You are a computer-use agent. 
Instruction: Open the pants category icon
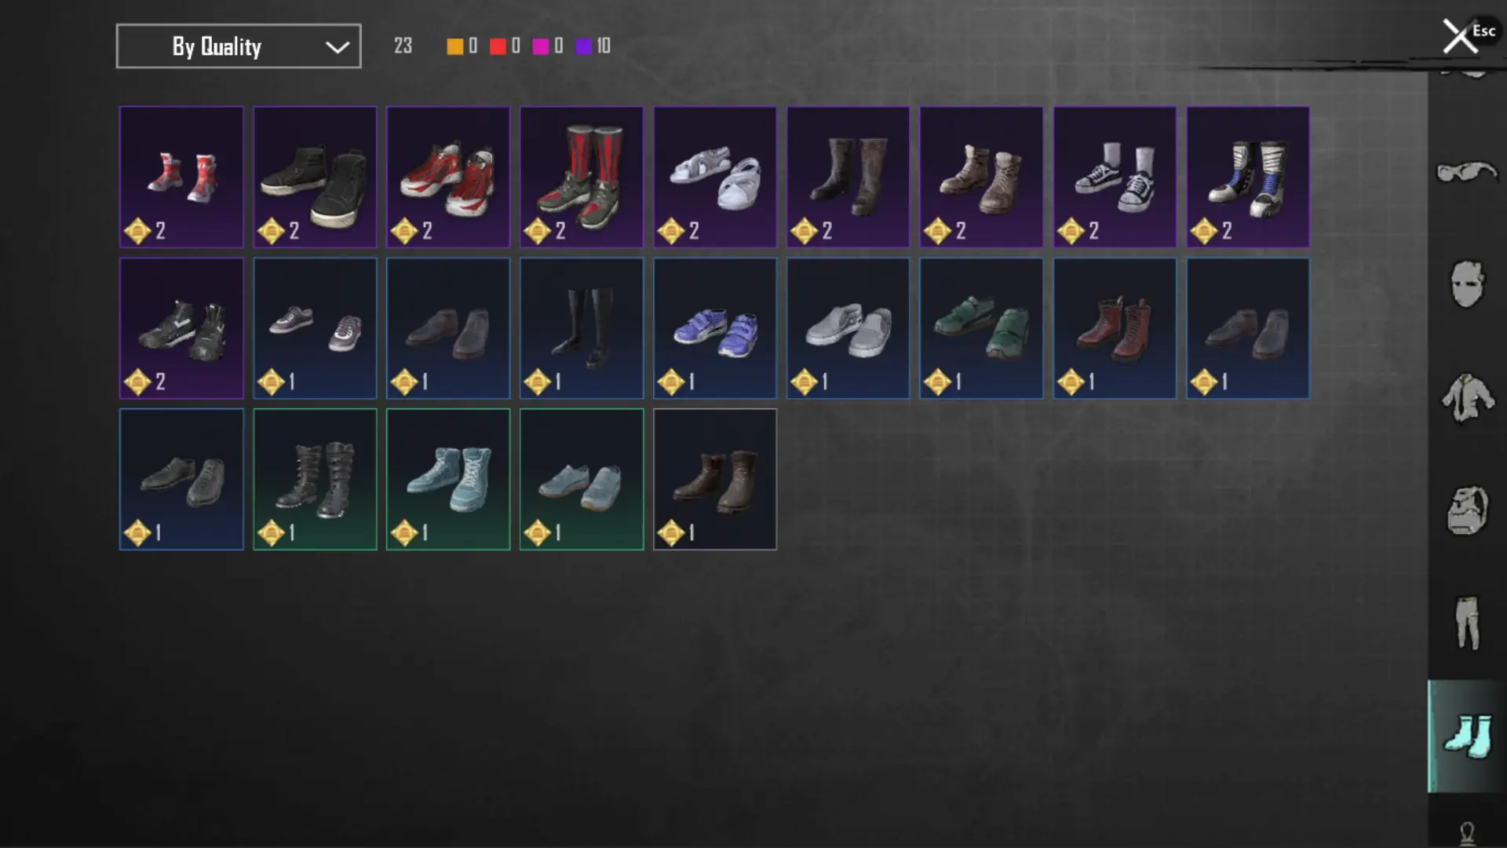(x=1466, y=623)
